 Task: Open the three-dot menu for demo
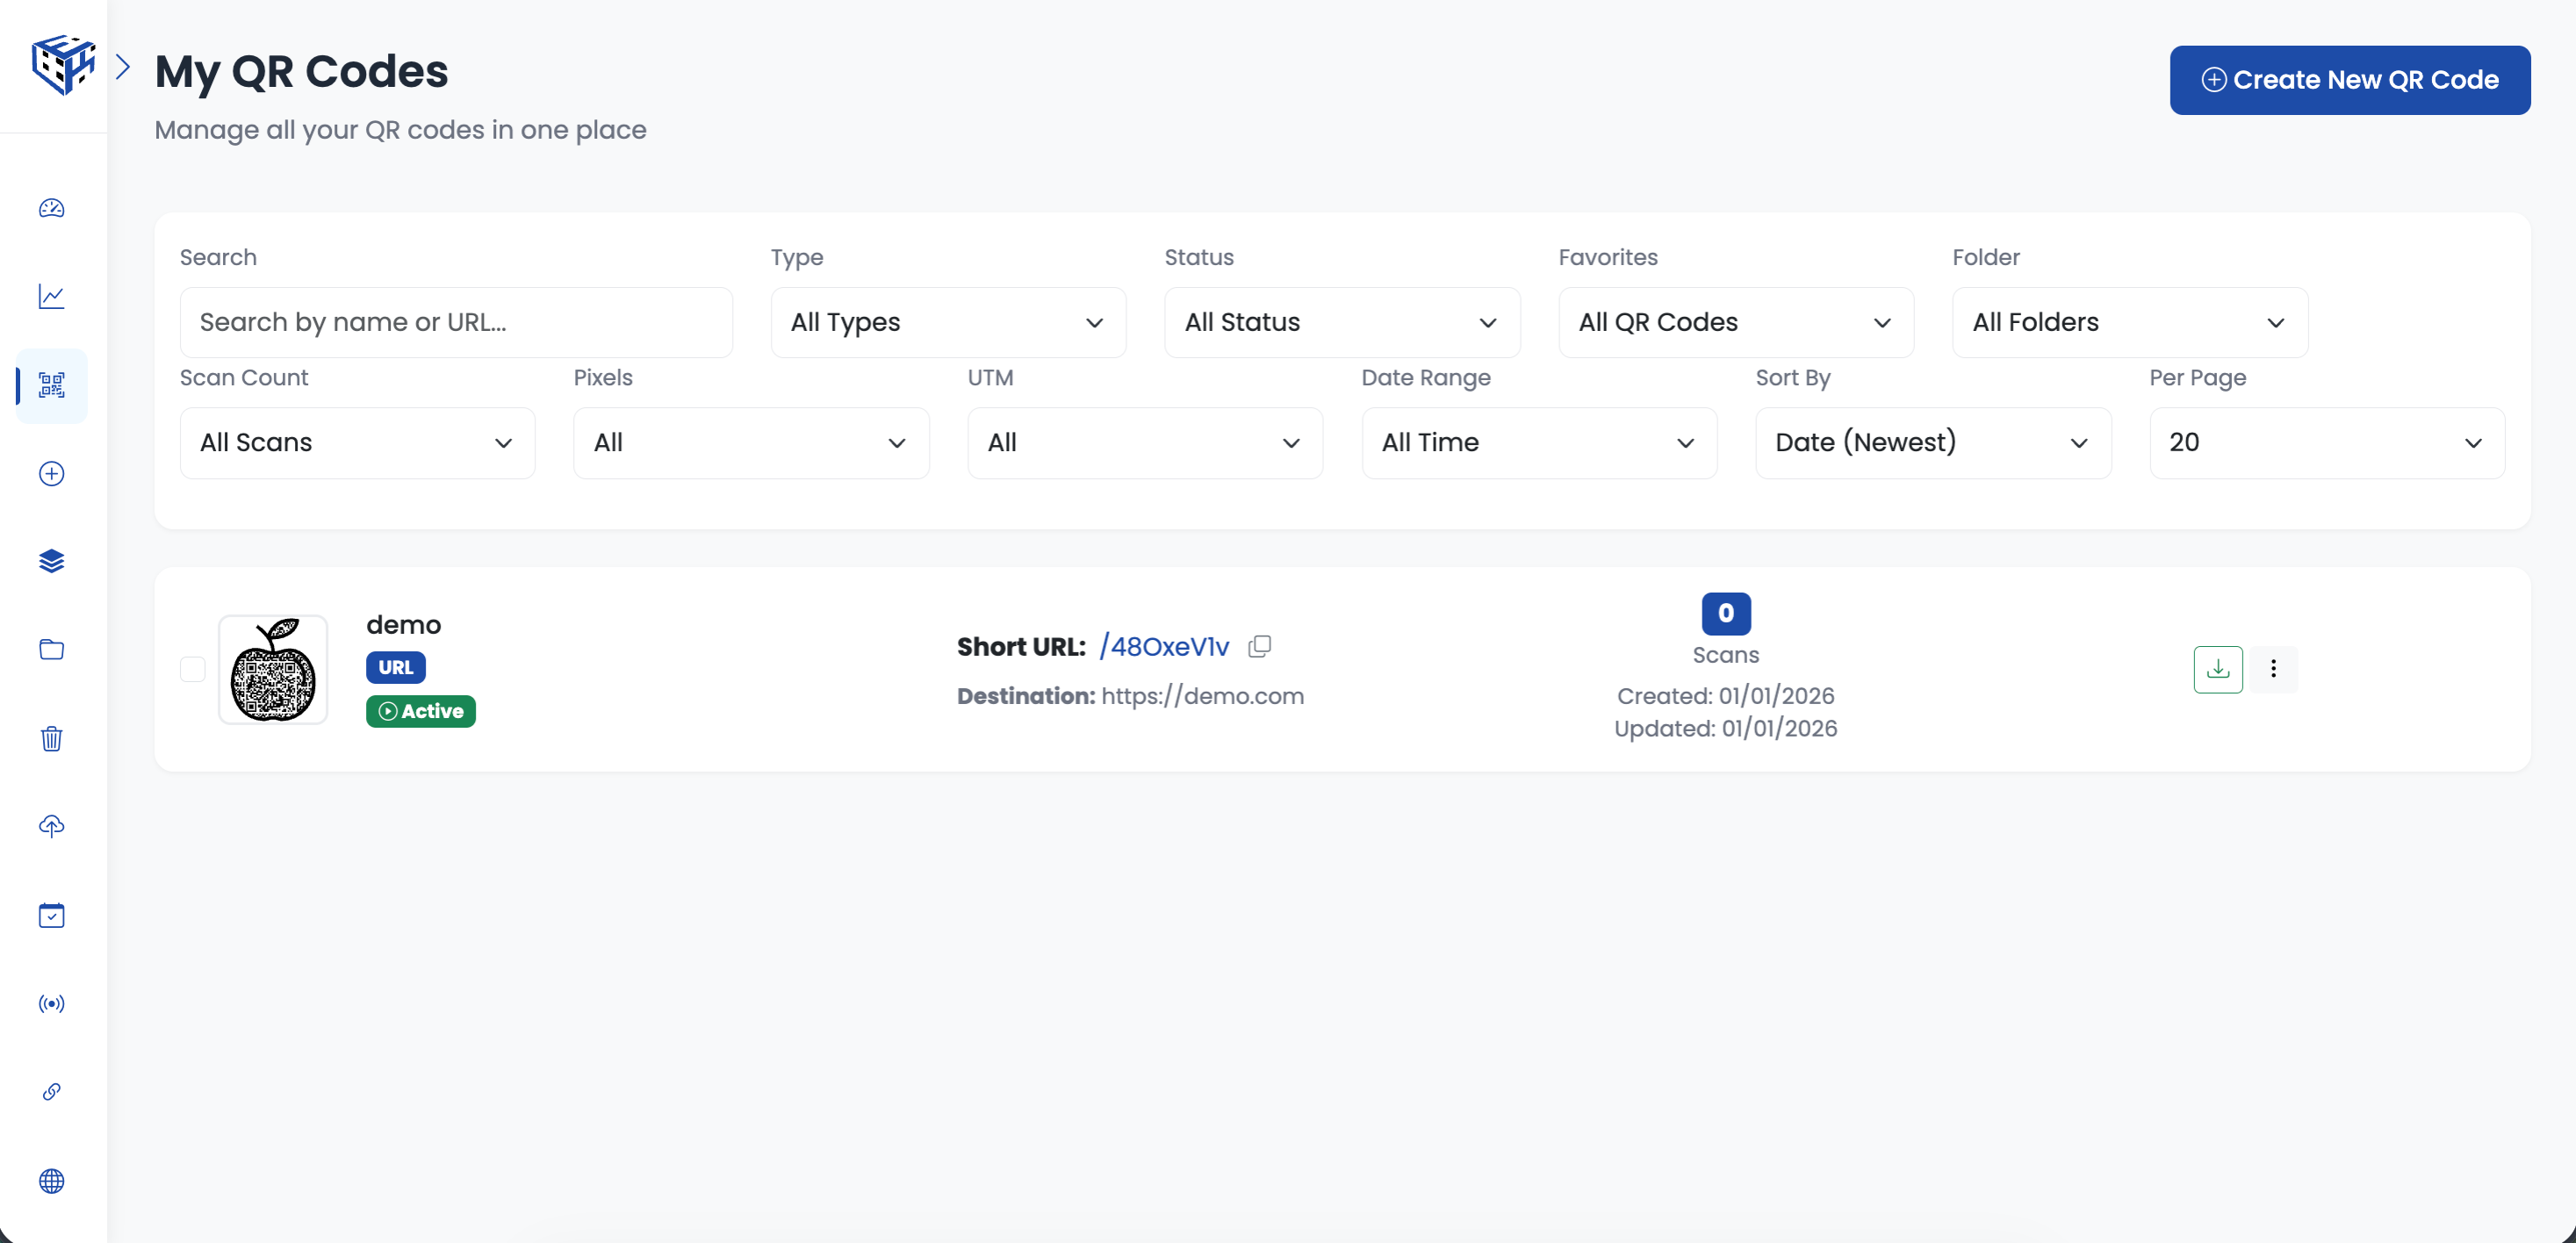coord(2273,669)
